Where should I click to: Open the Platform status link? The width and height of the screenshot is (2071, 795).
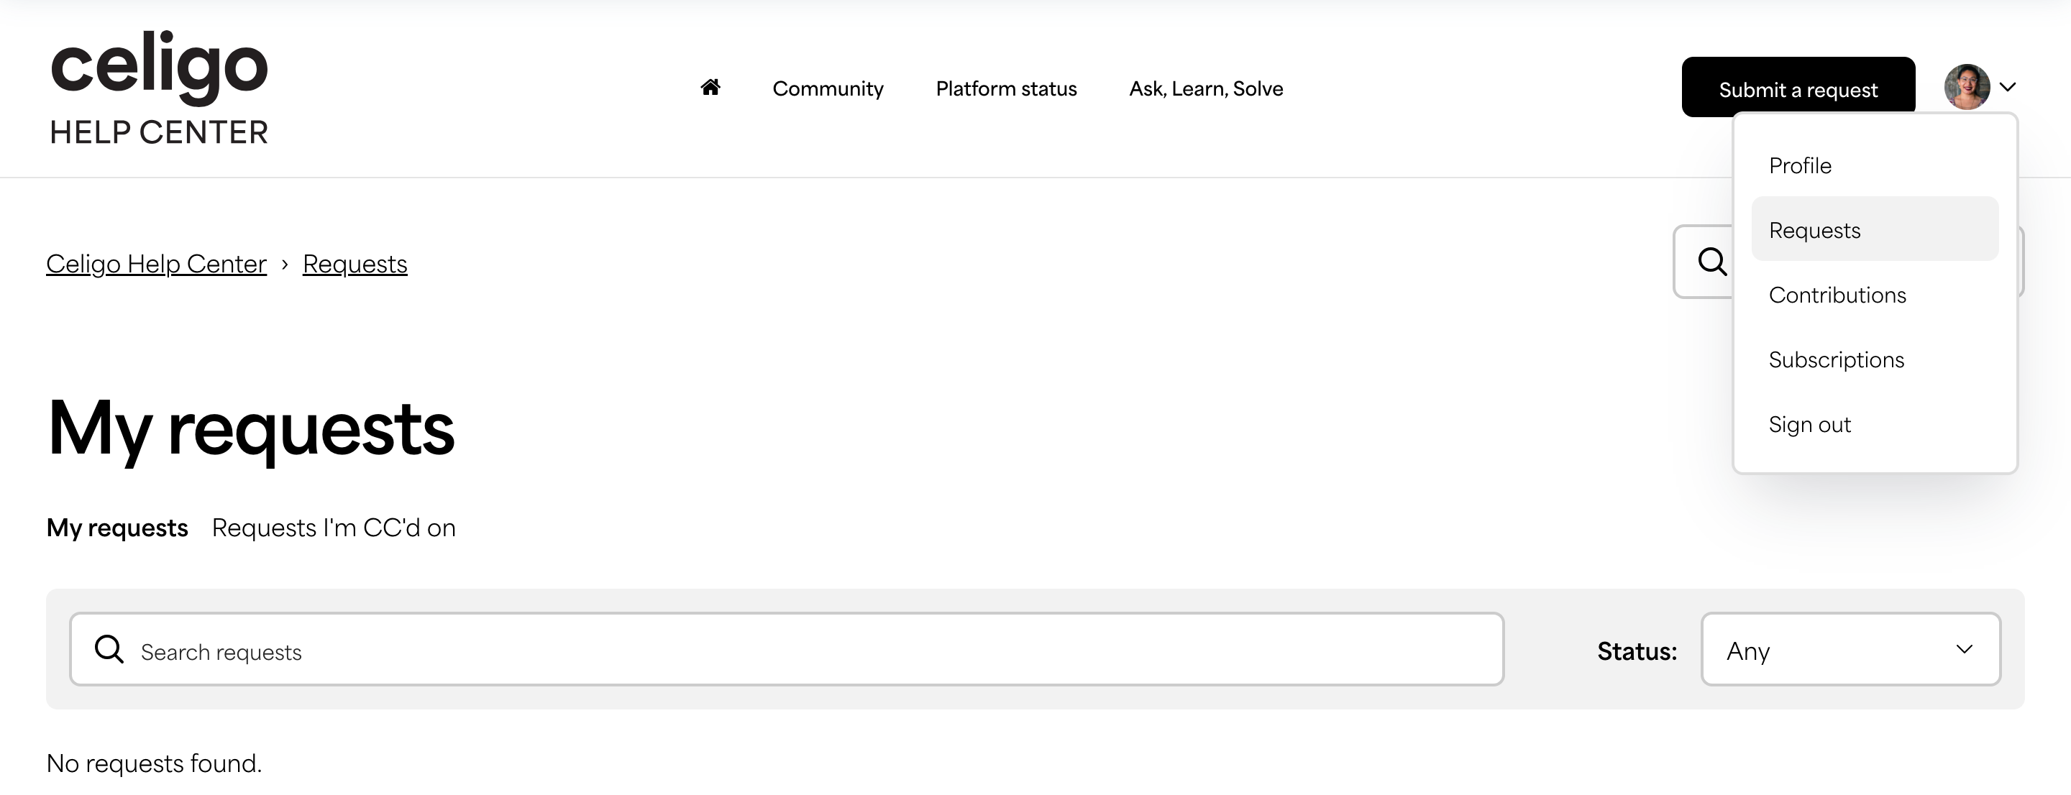1006,88
